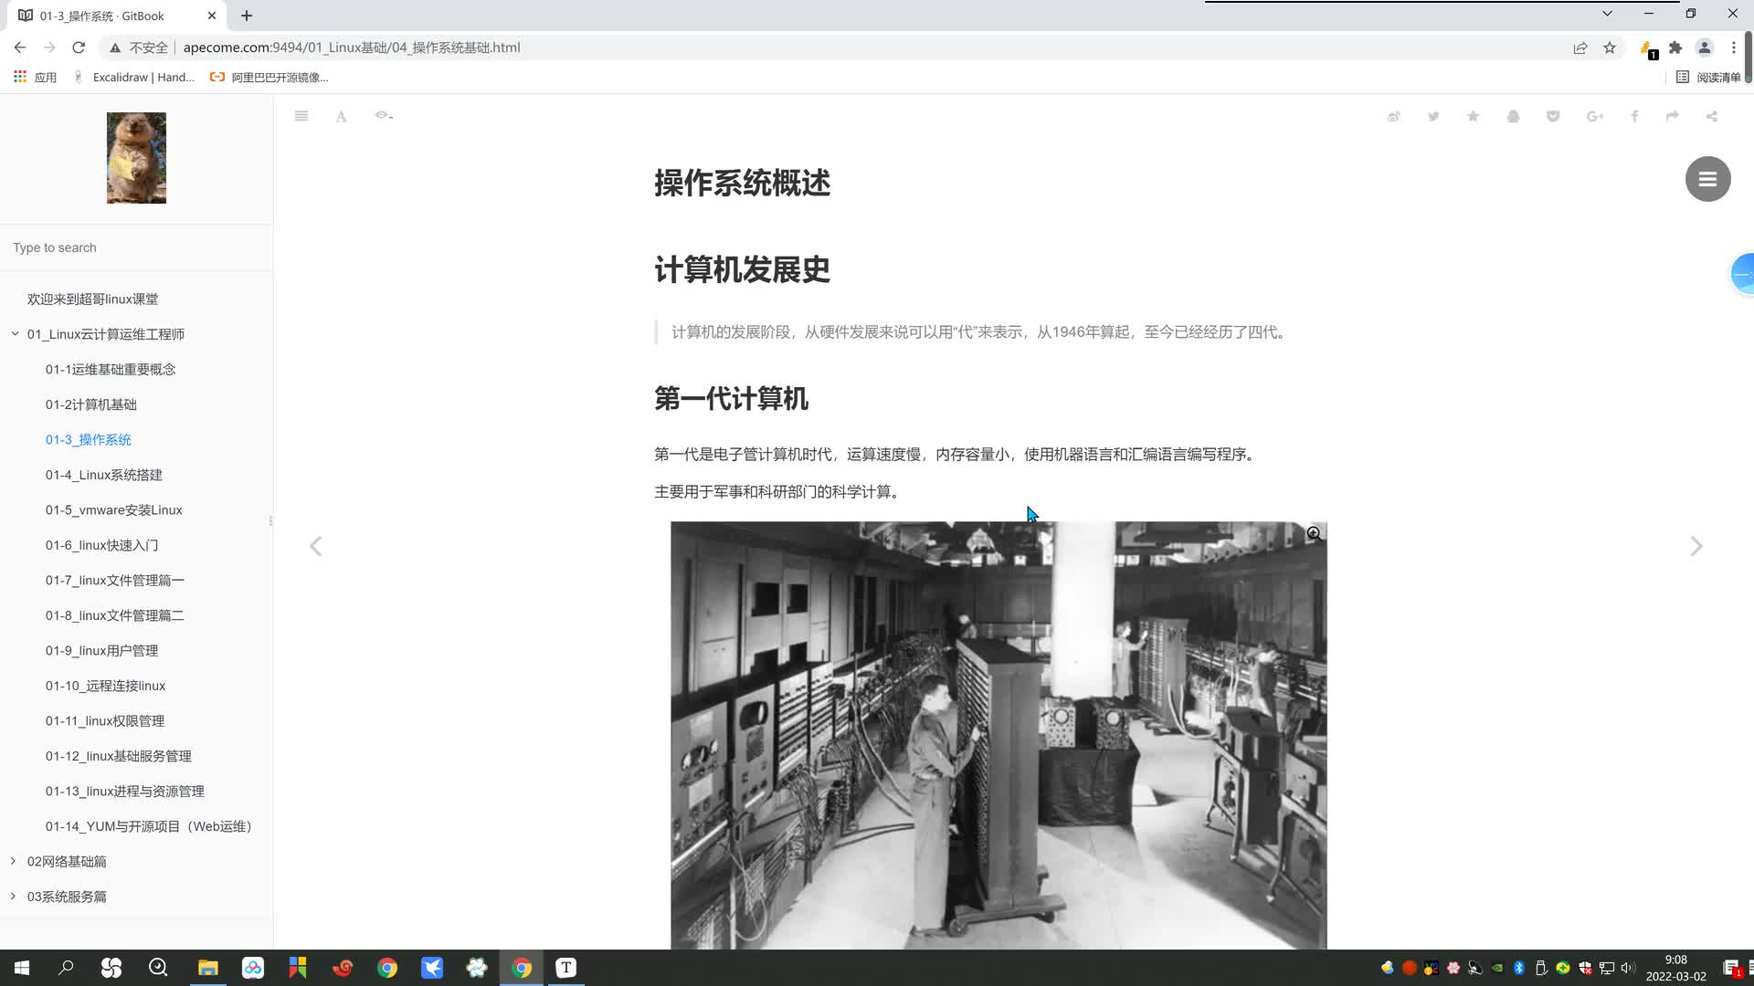Click the ENIAC computer photograph

999,735
